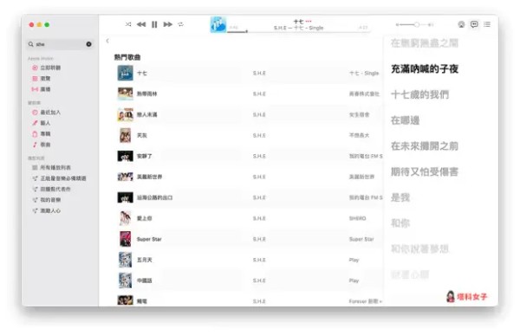Image resolution: width=520 pixels, height=335 pixels.
Task: Click the 愛上你 album thumbnail
Action: pyautogui.click(x=126, y=218)
